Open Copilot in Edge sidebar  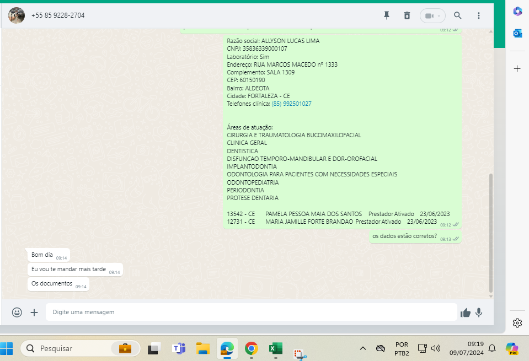pos(517,12)
